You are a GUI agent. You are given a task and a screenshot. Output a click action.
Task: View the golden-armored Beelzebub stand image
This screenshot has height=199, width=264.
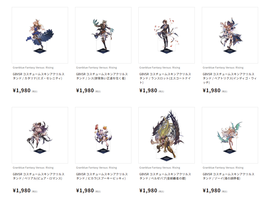tap(167, 135)
